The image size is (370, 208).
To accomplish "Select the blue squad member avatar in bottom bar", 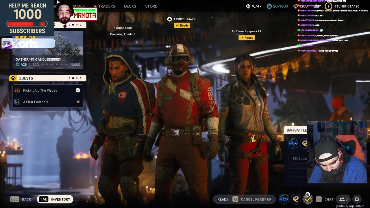I will click(x=284, y=199).
